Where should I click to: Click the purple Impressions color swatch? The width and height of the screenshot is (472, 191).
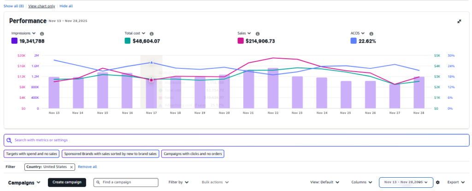point(14,41)
